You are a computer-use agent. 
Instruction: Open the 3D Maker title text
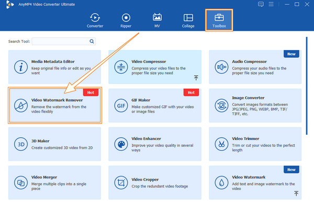pyautogui.click(x=40, y=141)
